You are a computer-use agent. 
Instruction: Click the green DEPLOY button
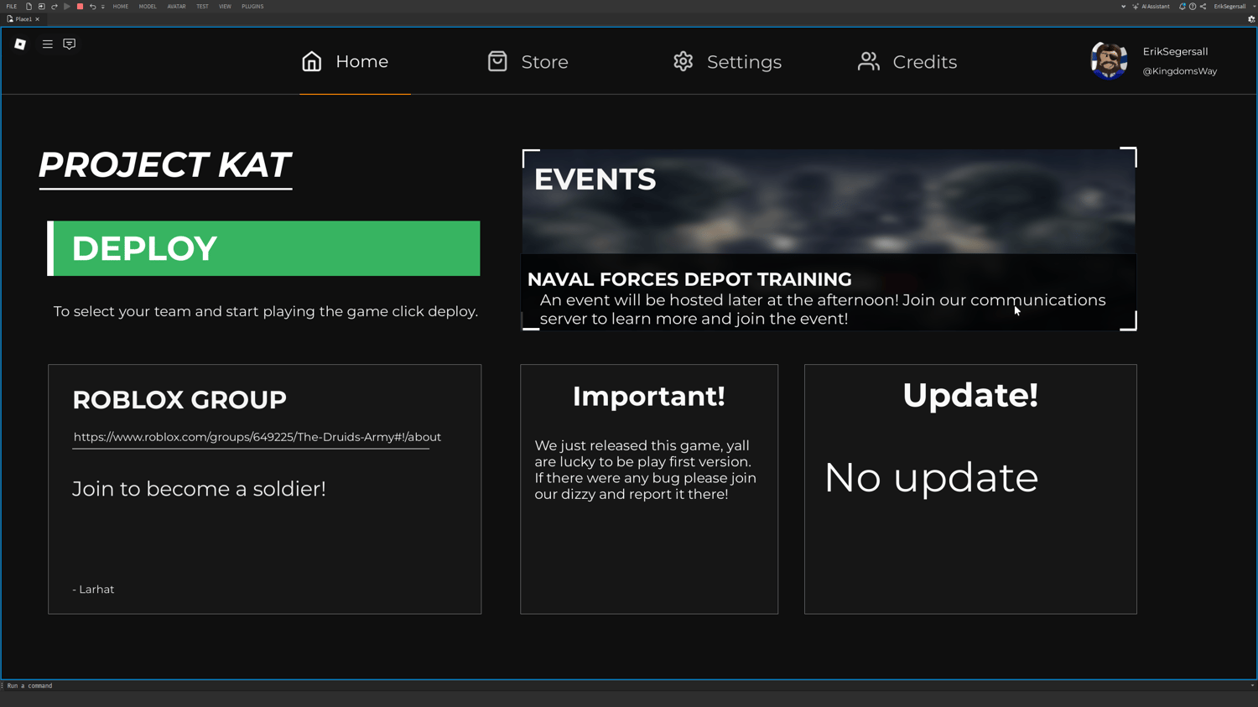pyautogui.click(x=263, y=248)
